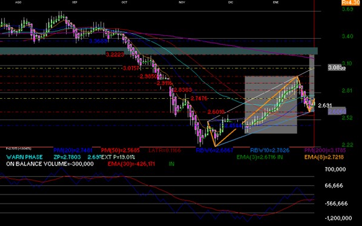The image size is (362, 226).
Task: Click the DIC month label on the time axis
Action: point(231,2)
